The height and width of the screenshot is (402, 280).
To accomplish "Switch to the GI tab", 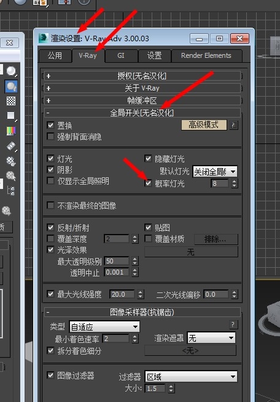I will [x=121, y=55].
